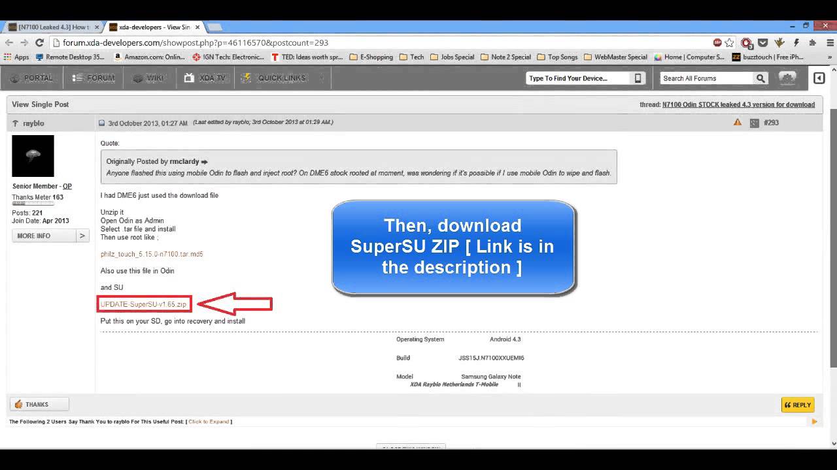This screenshot has width=837, height=470.
Task: Click rayblo's avatar image
Action: [33, 155]
